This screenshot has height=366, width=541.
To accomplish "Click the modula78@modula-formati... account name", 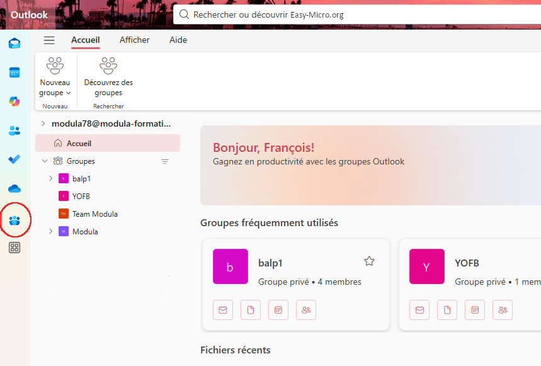I will [111, 123].
